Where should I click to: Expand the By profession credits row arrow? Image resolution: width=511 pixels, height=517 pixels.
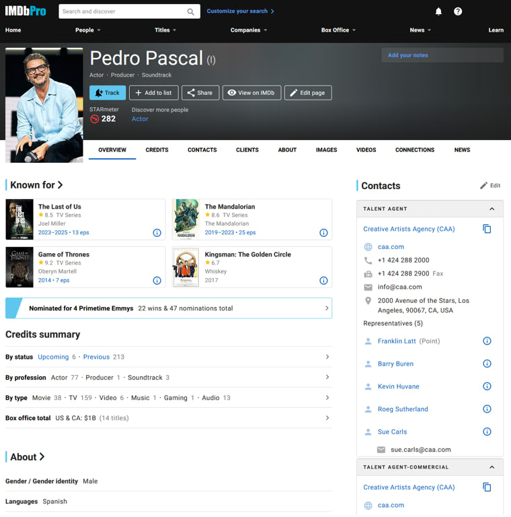[x=327, y=377]
